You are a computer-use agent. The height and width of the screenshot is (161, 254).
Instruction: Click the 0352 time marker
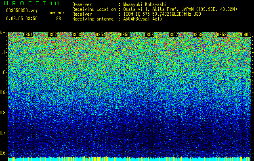52,35
